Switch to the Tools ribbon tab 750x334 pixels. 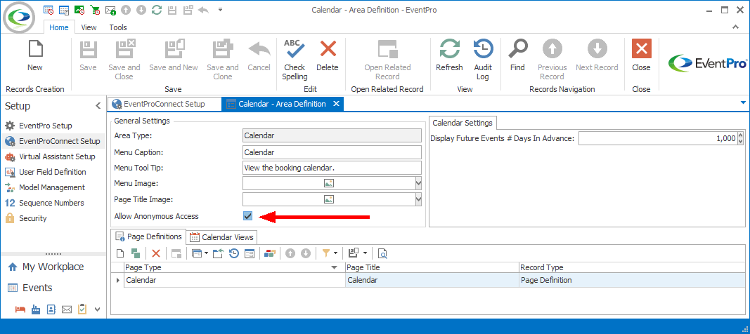(x=118, y=27)
